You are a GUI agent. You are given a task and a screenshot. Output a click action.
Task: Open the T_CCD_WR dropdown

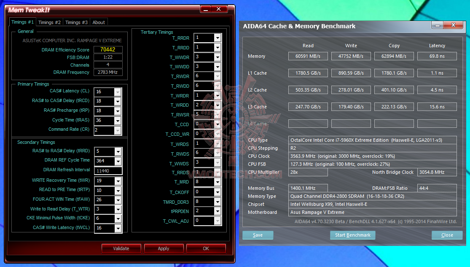click(218, 134)
